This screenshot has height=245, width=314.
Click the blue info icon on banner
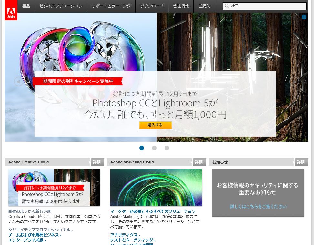(x=304, y=17)
